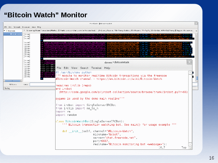218x163 pixels.
Task: Click the "pygame is used by the demo" line
Action: click(x=90, y=98)
